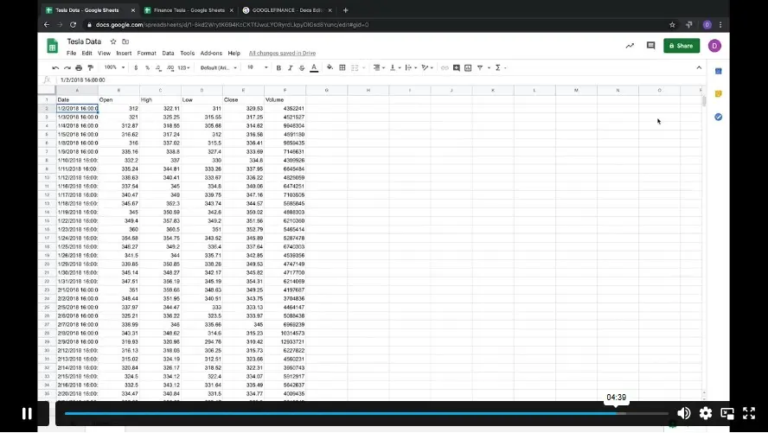Format as percent
This screenshot has width=768, height=433.
click(147, 68)
